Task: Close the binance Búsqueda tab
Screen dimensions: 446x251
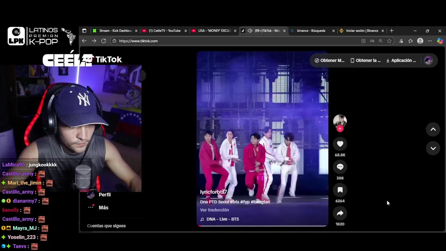Action: [333, 31]
